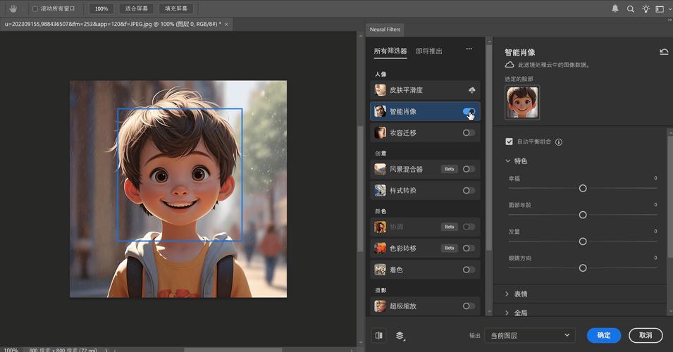Uncheck the 自动平衡组合 checkbox
673x352 pixels.
pyautogui.click(x=510, y=142)
